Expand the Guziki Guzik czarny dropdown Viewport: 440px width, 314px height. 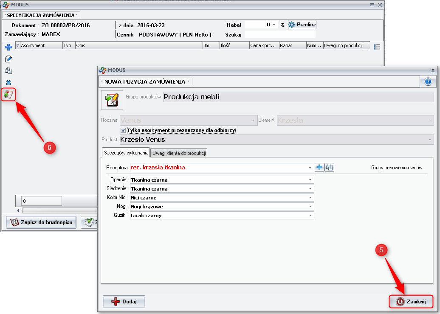[310, 216]
